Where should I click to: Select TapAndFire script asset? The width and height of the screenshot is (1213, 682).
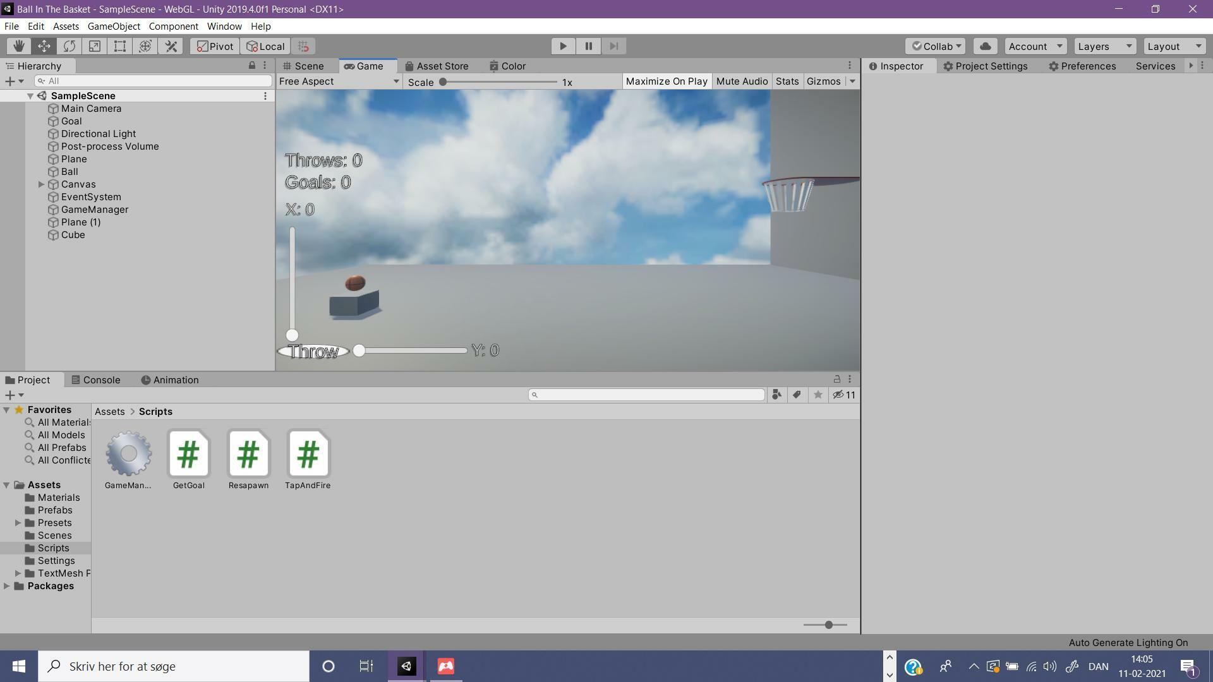(308, 460)
